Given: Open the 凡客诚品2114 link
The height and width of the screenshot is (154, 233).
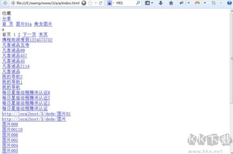Looking at the screenshot, I should 16,66.
